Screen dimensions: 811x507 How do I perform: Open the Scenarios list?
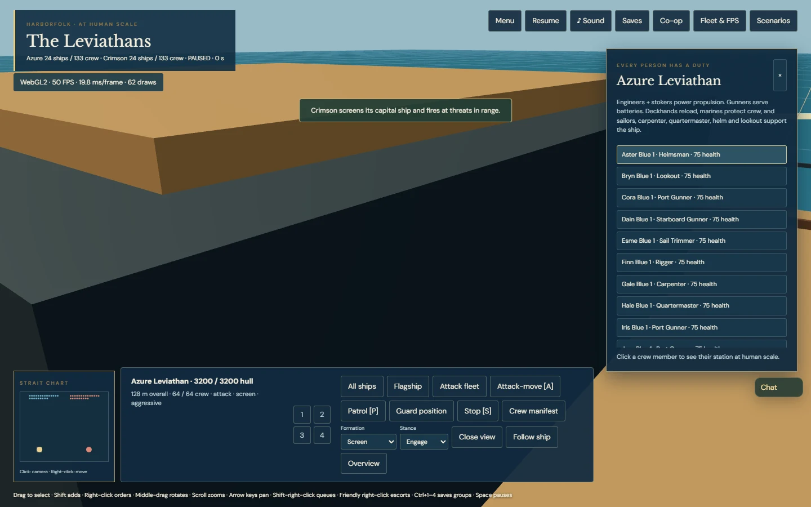(773, 21)
